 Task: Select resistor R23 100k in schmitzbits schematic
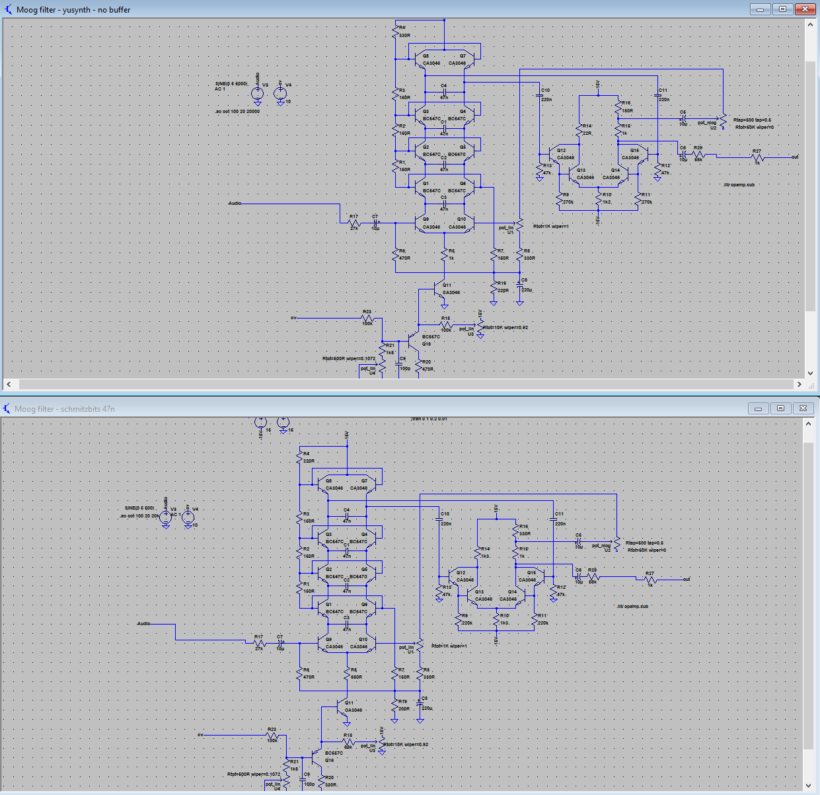pos(271,736)
